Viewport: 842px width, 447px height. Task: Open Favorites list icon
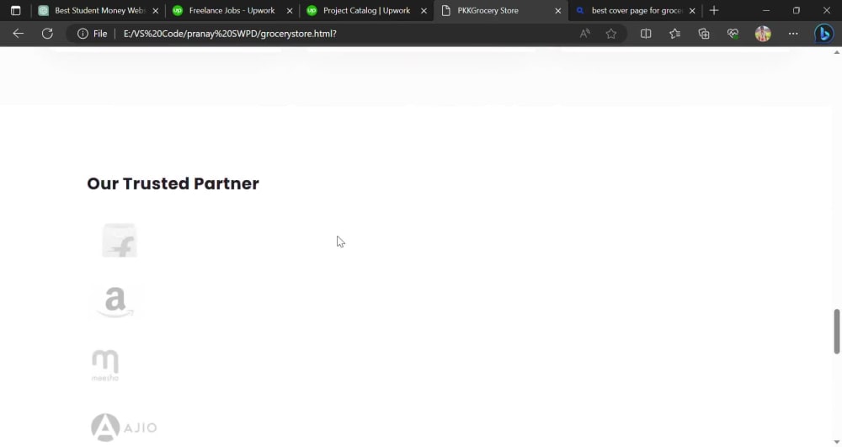click(x=674, y=34)
